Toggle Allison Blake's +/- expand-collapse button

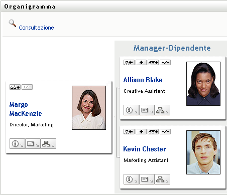(x=165, y=63)
